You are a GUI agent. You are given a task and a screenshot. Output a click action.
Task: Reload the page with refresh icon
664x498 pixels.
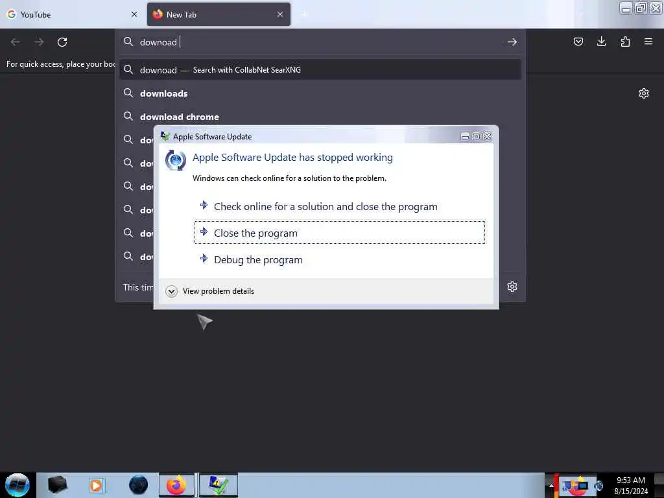click(62, 42)
